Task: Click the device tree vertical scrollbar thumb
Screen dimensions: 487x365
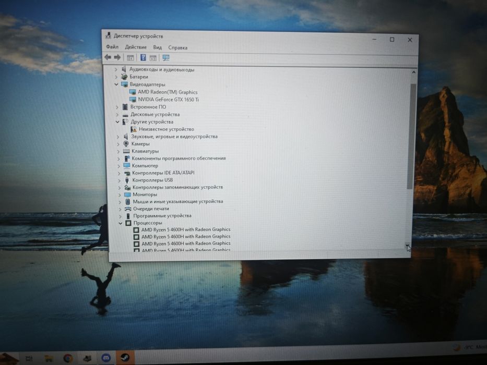Action: pyautogui.click(x=411, y=136)
